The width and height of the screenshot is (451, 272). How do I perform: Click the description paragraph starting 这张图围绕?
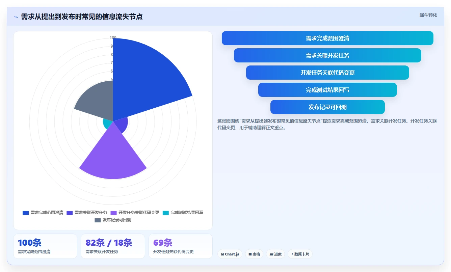(x=327, y=124)
